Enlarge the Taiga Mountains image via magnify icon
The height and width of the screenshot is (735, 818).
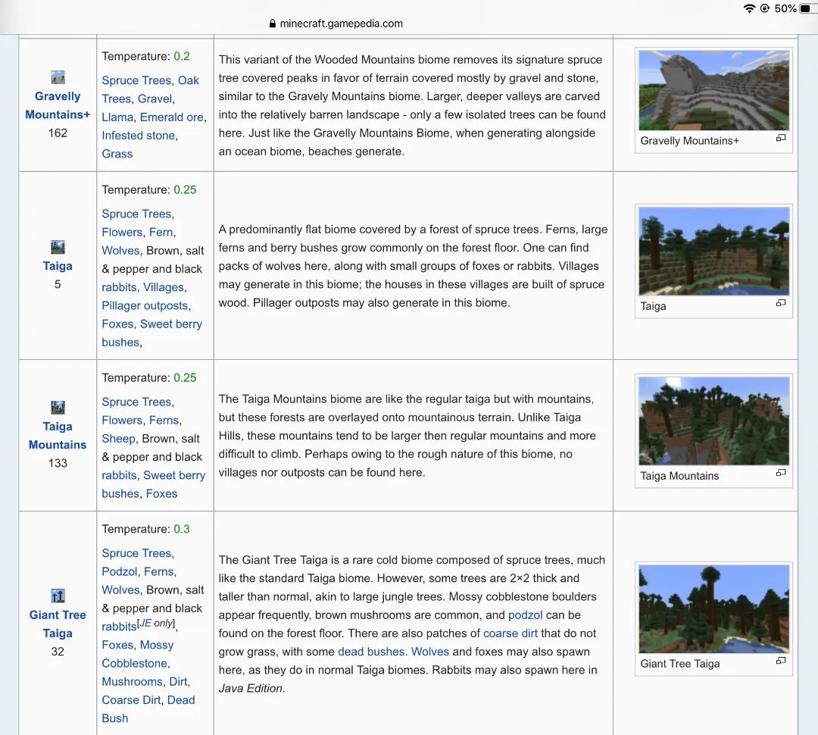[780, 473]
